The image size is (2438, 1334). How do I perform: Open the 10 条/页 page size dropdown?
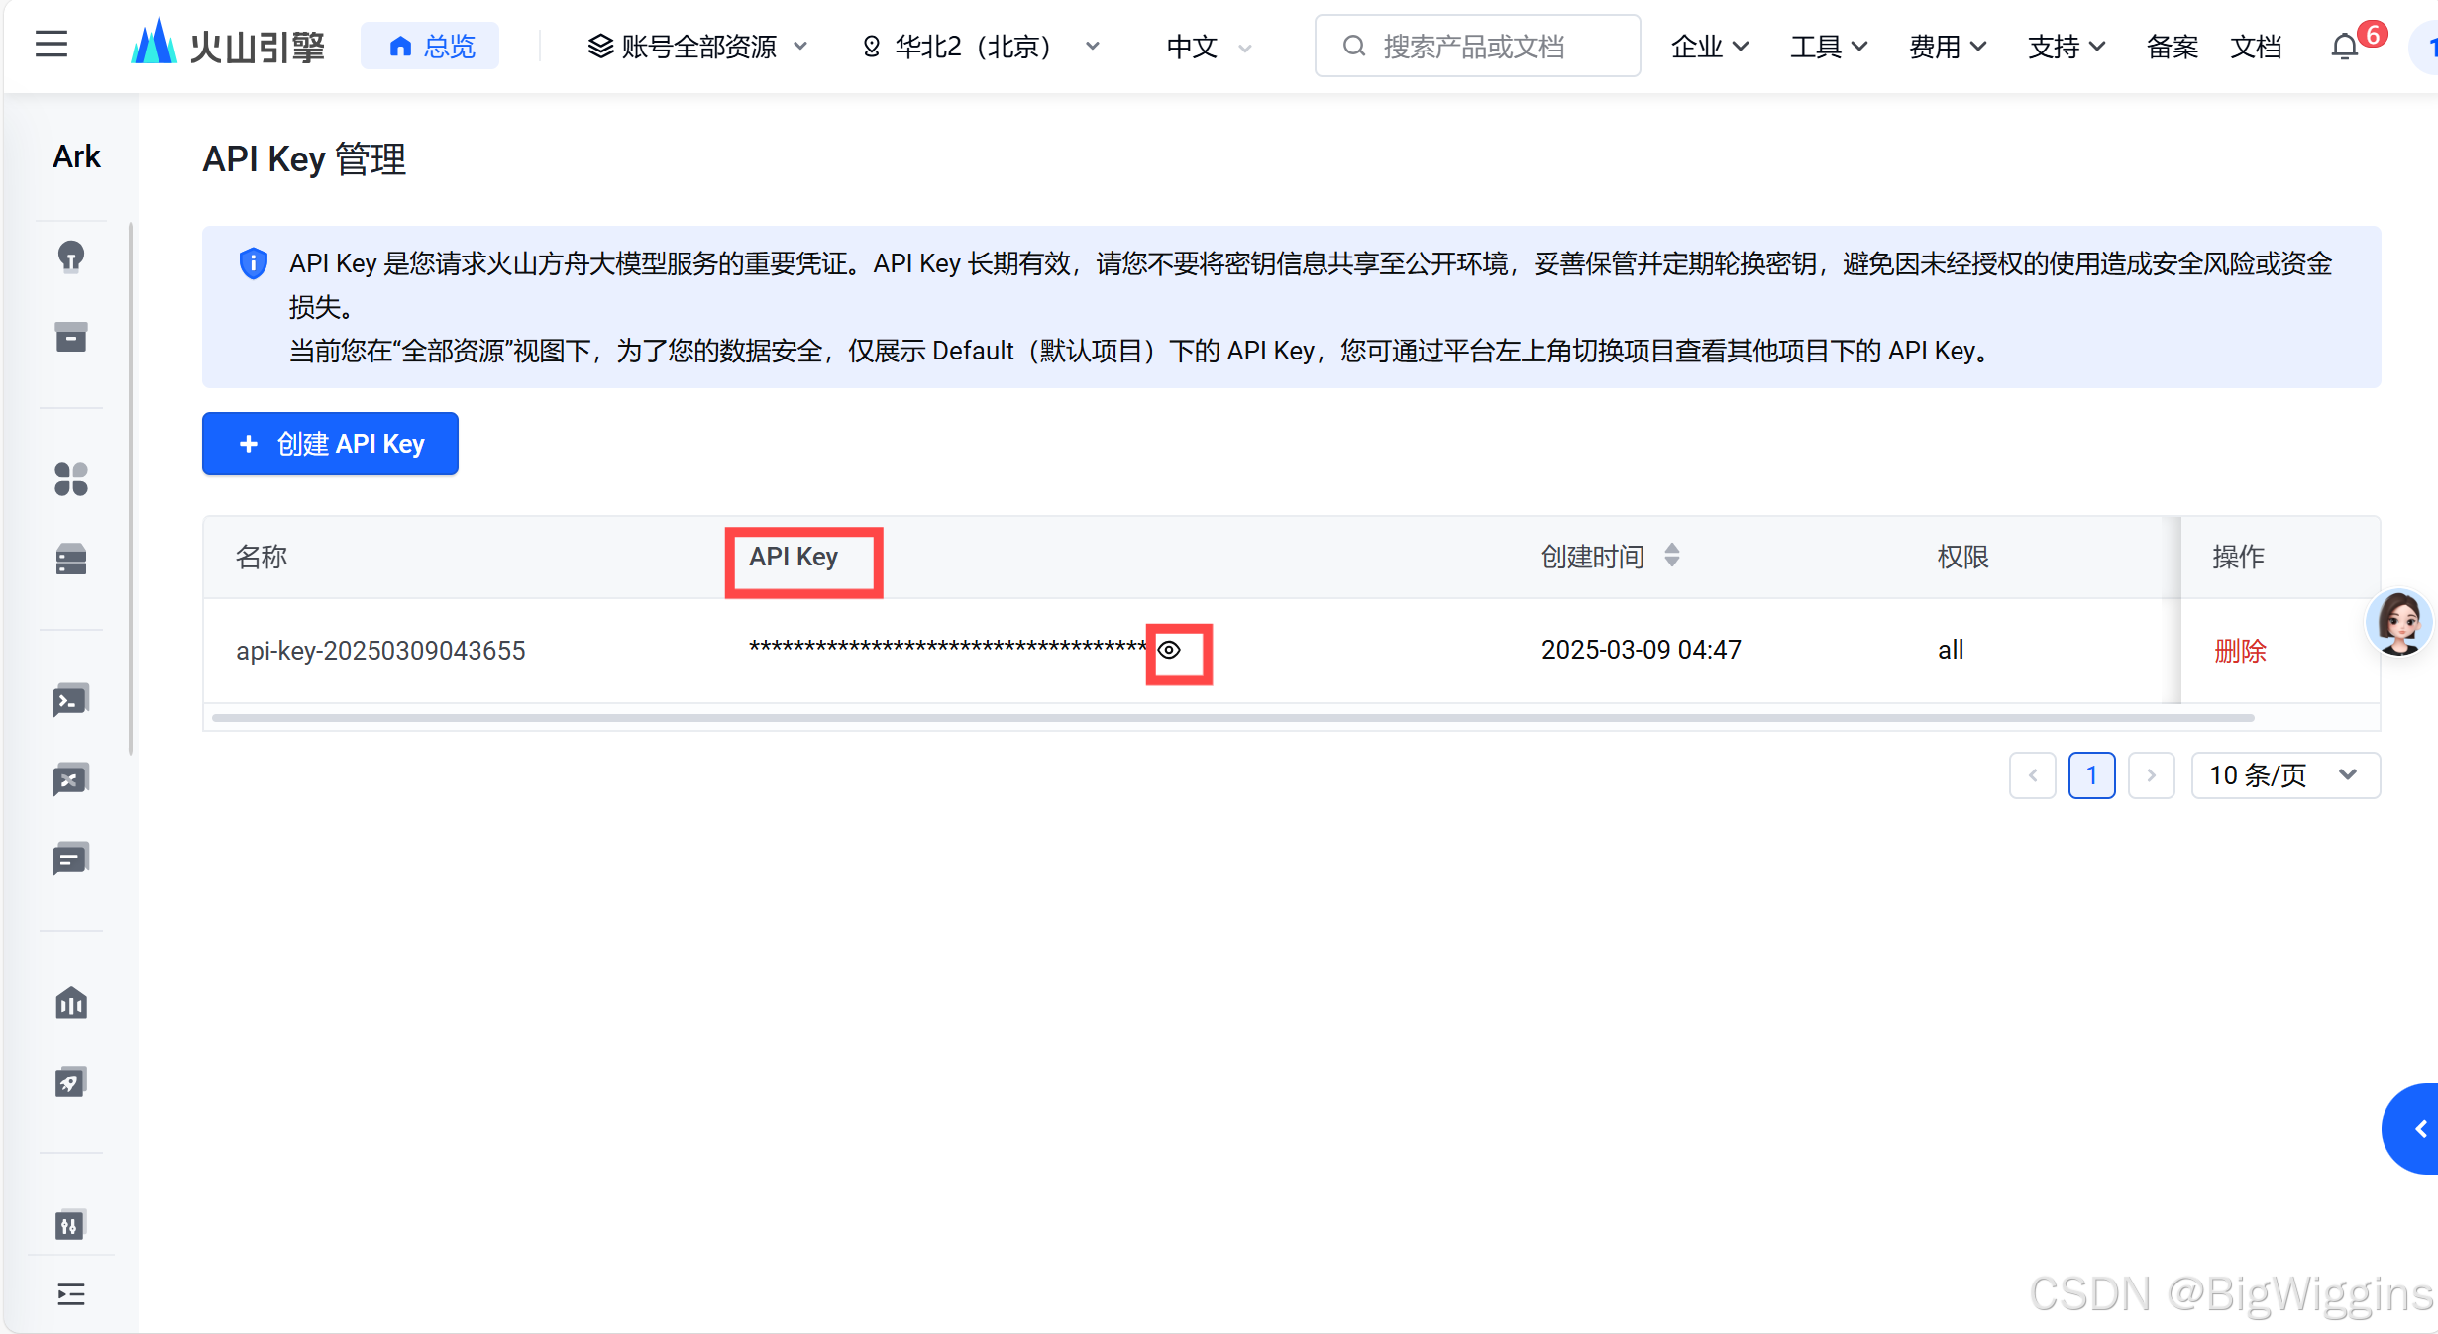click(2284, 775)
